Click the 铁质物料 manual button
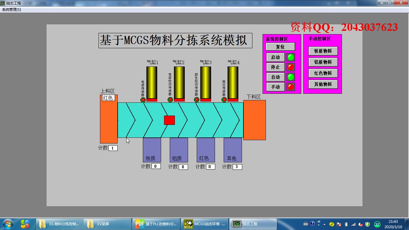409x230 pixels. pyautogui.click(x=323, y=51)
